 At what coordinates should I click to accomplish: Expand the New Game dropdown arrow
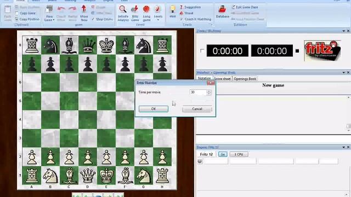tap(54, 20)
